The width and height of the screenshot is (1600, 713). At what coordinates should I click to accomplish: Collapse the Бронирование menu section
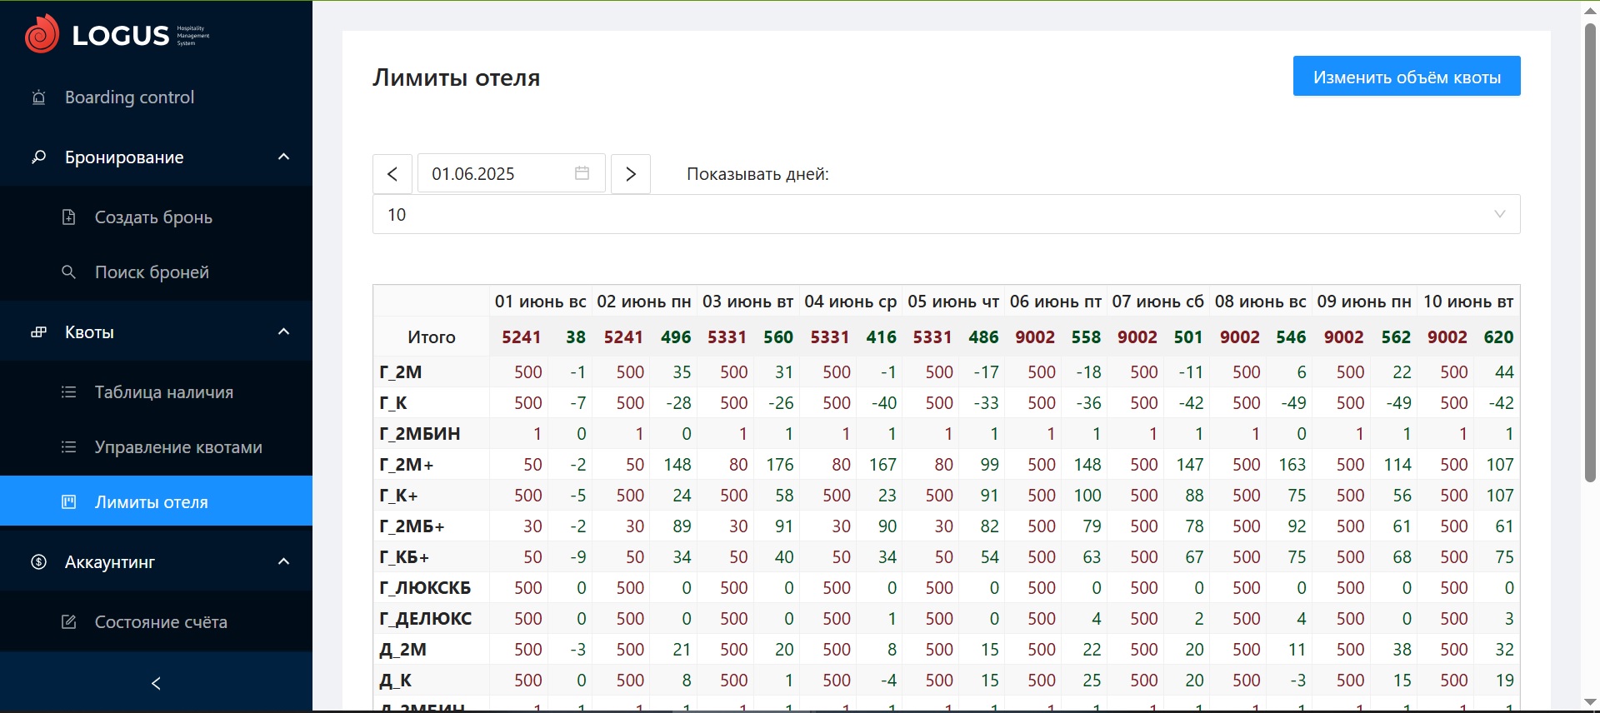(283, 157)
